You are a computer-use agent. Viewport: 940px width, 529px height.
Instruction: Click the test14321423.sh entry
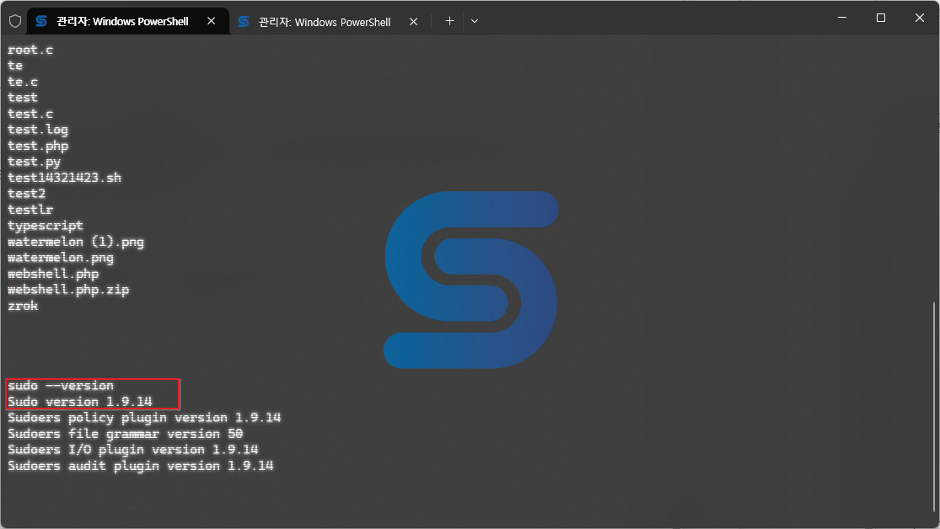coord(64,178)
